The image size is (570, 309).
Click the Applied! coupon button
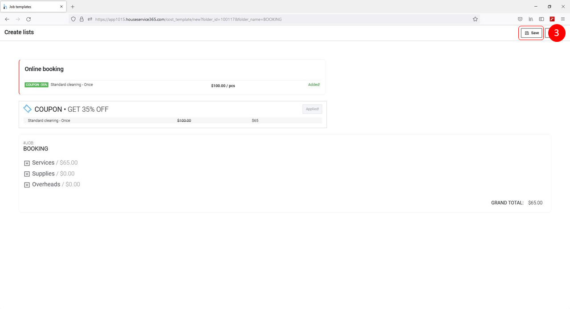click(312, 109)
